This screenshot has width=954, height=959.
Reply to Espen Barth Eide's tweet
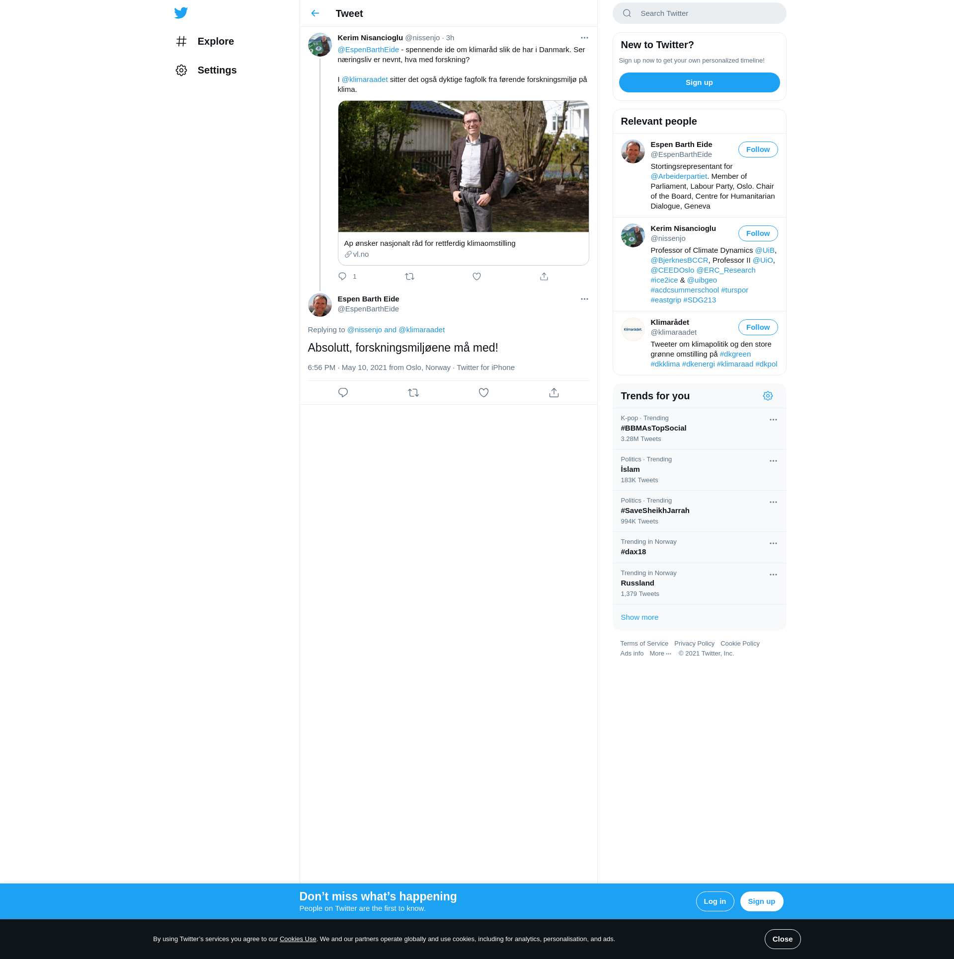pos(343,393)
